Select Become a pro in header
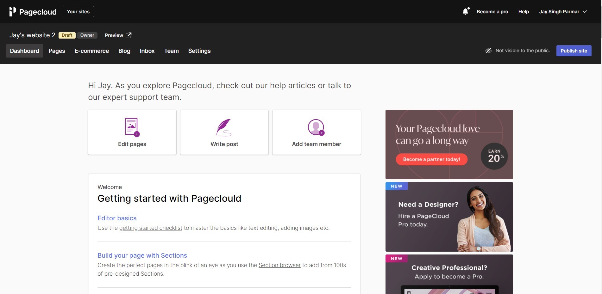602x294 pixels. pyautogui.click(x=492, y=12)
